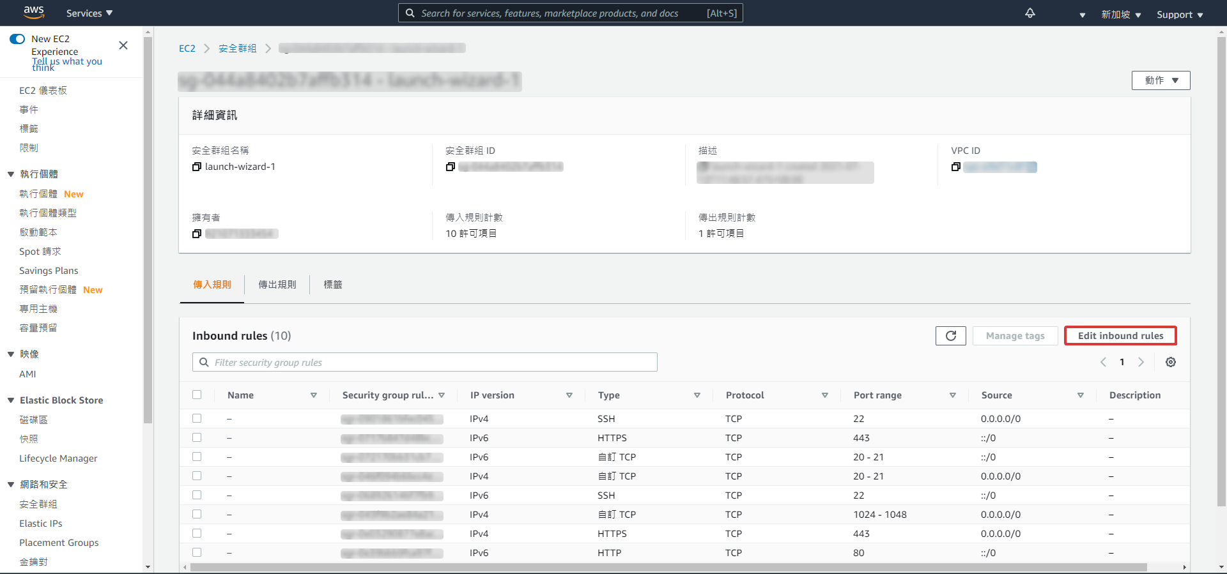Check the IPv4 custom TCP 20-21 rule

click(197, 476)
